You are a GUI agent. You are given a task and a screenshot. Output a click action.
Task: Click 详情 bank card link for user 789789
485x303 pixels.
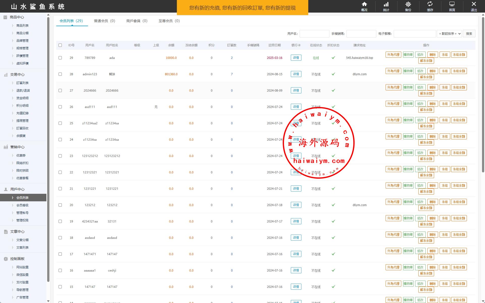click(x=296, y=58)
